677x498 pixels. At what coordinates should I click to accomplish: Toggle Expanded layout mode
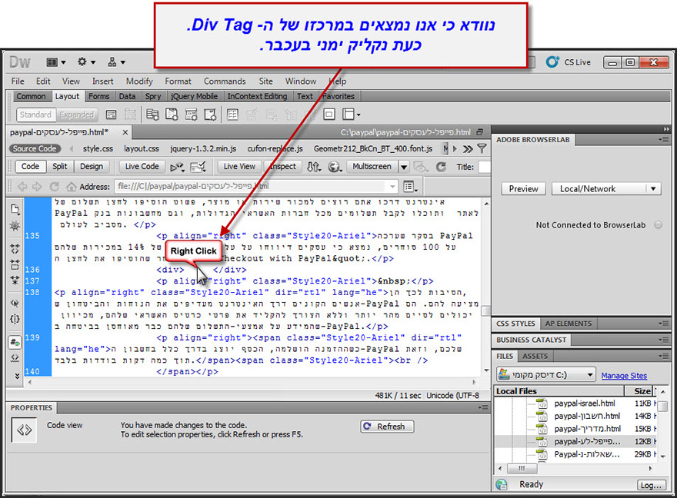[x=77, y=115]
